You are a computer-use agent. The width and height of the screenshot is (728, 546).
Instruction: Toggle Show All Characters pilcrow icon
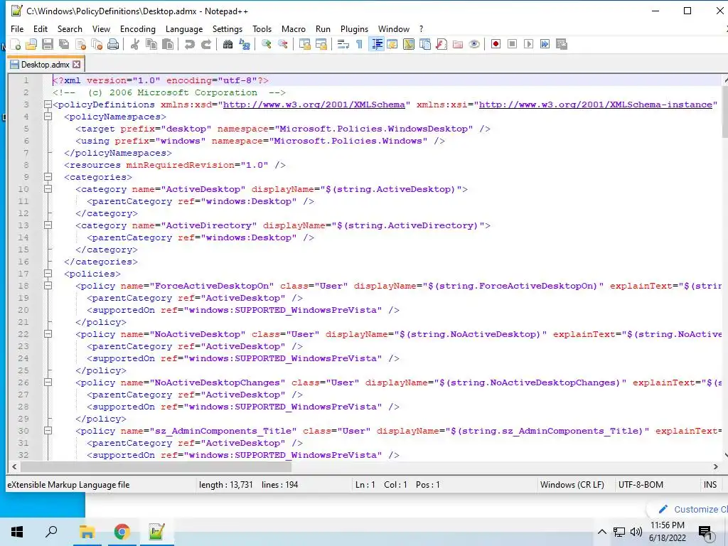tap(359, 44)
